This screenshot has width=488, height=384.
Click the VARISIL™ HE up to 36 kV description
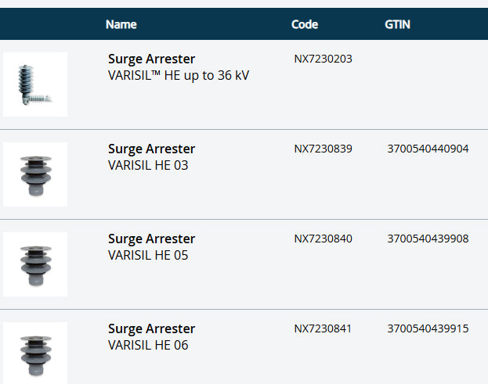point(179,76)
